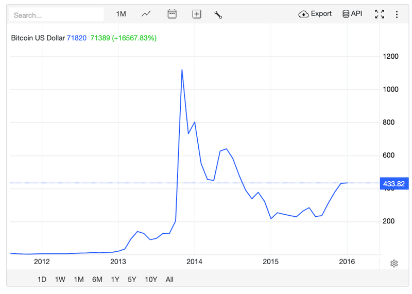412x294 pixels.
Task: Click into the Search input field
Action: click(57, 15)
